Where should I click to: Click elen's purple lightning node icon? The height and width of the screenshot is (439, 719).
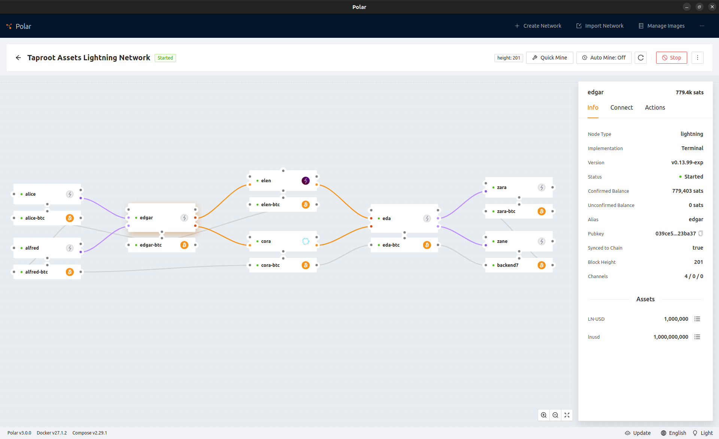(306, 181)
